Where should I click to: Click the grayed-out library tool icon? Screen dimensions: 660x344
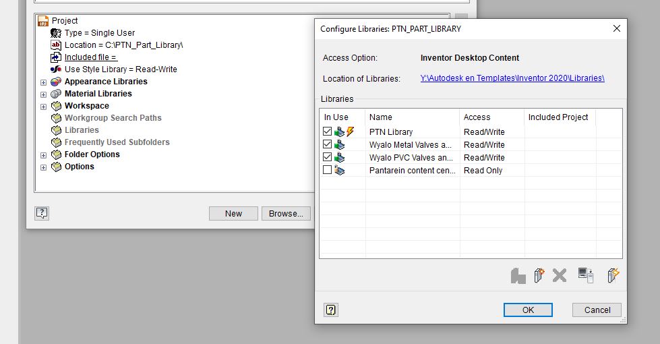coord(518,276)
